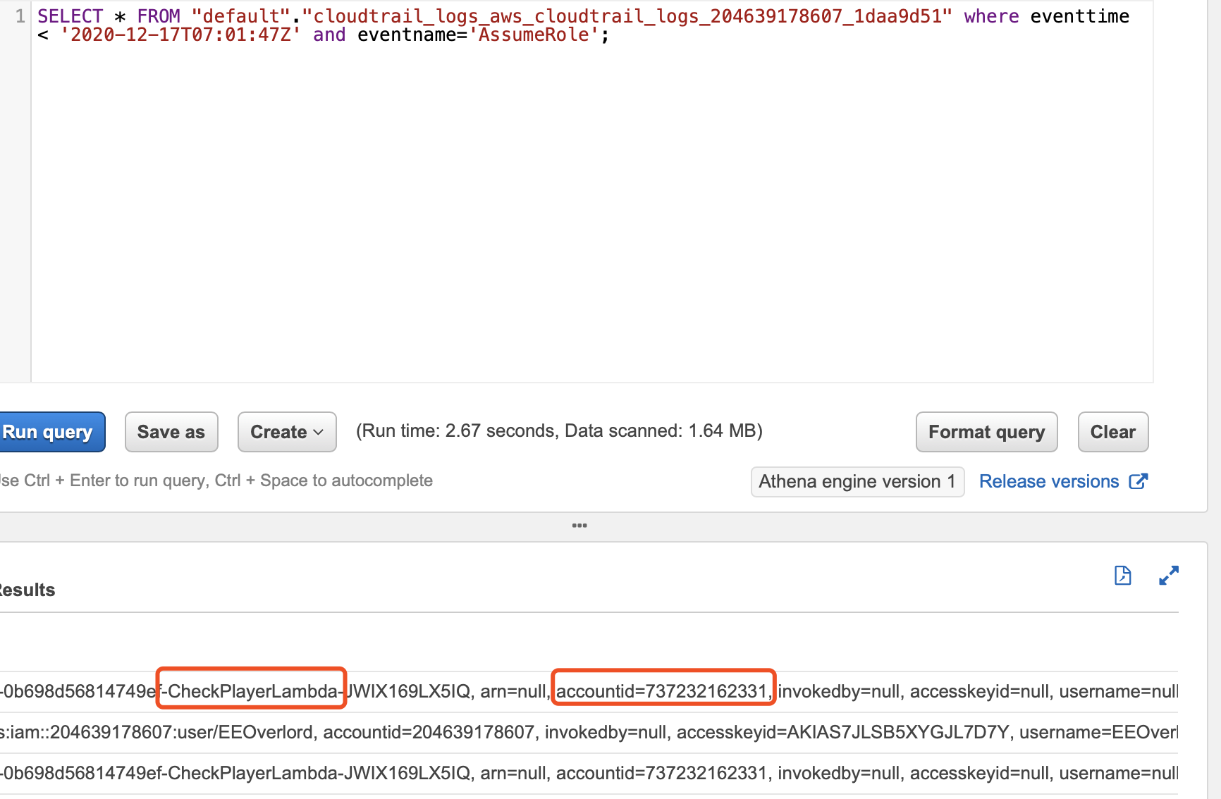Run the Athena query
1221x799 pixels.
[x=52, y=432]
